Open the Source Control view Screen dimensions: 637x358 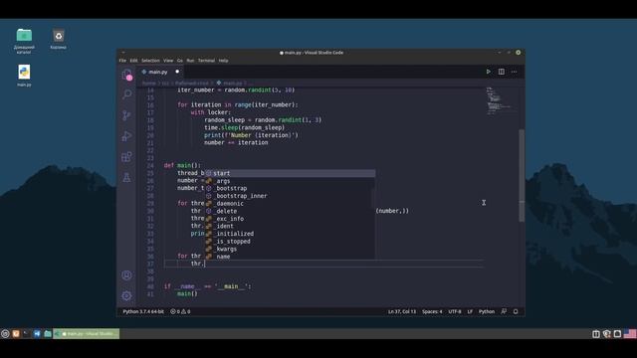[126, 115]
